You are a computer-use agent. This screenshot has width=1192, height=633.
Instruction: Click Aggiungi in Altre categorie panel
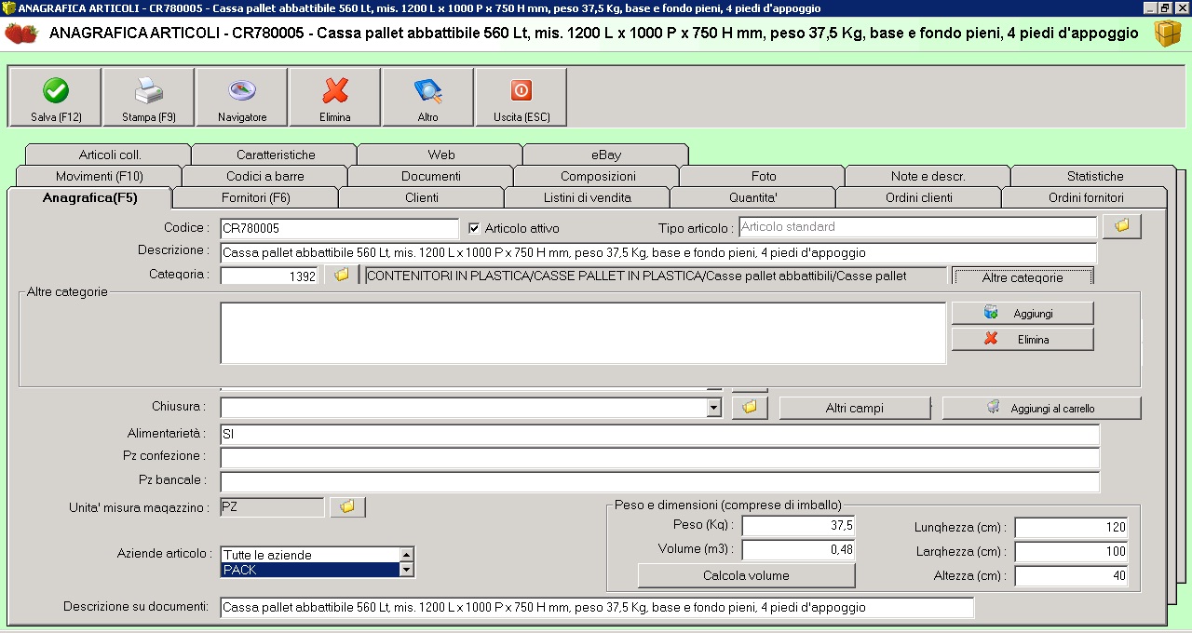click(1023, 314)
